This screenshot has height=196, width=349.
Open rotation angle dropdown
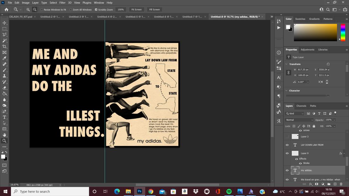point(308,82)
